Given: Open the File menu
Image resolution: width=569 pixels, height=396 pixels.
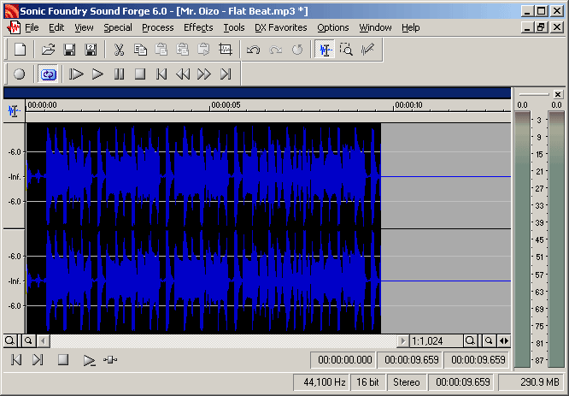Looking at the screenshot, I should pos(32,27).
